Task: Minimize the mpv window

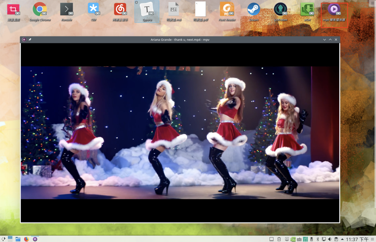Action: [324, 40]
